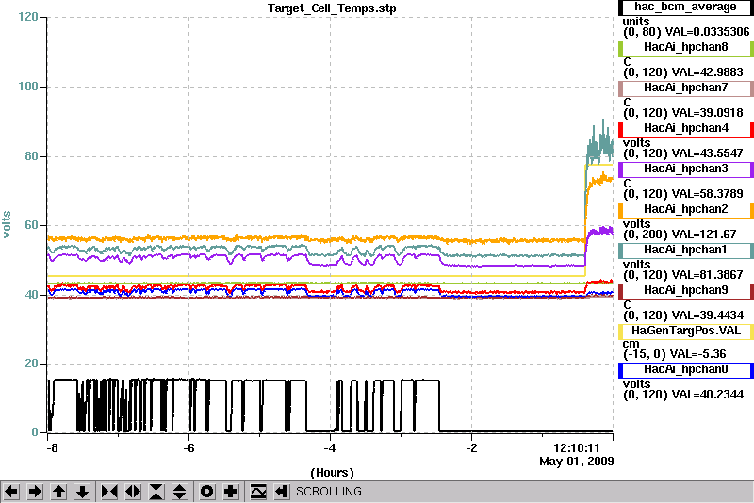Click the "12:10:11" timestamp on the x-axis
The image size is (754, 503).
[577, 448]
